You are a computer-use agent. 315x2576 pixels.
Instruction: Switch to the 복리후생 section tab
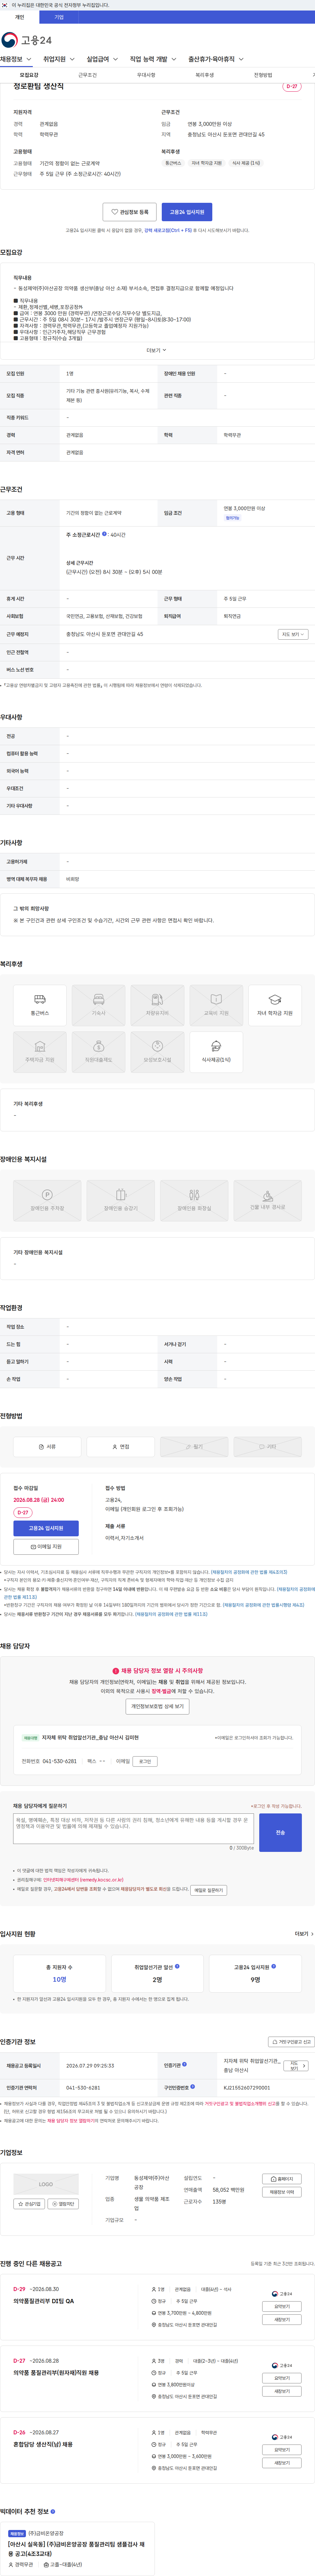point(204,75)
